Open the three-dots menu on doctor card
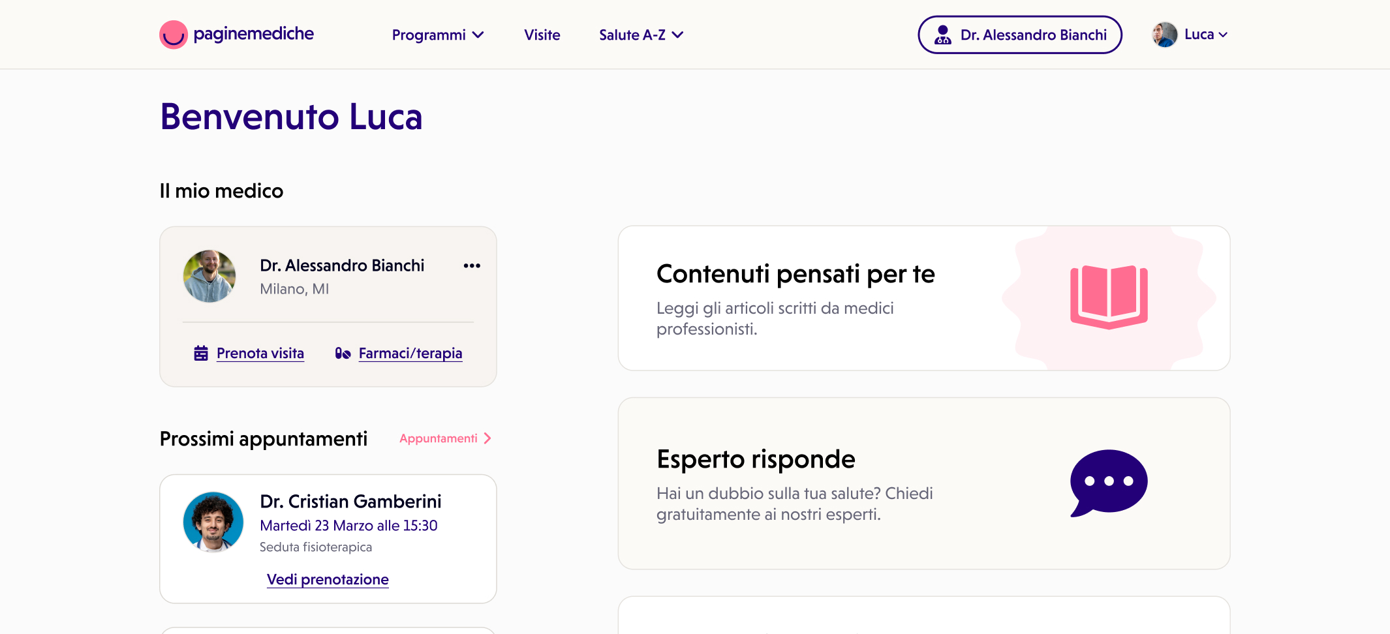This screenshot has height=634, width=1390. 472,265
